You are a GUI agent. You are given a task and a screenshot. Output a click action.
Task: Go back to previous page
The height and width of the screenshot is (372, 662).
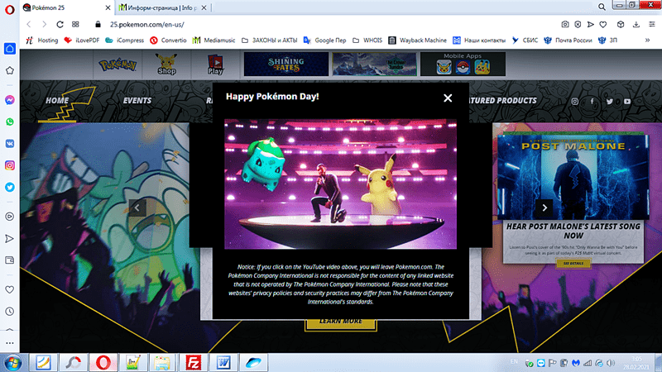(29, 25)
